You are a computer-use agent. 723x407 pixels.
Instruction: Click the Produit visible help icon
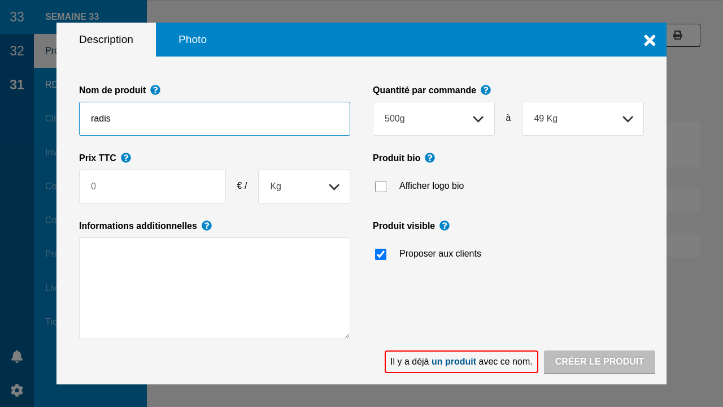445,226
